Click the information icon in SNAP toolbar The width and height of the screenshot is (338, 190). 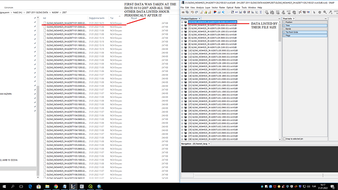[244, 12]
